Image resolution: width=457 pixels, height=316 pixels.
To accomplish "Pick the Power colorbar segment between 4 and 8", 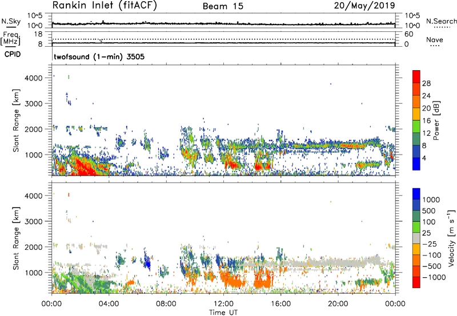I will point(416,151).
